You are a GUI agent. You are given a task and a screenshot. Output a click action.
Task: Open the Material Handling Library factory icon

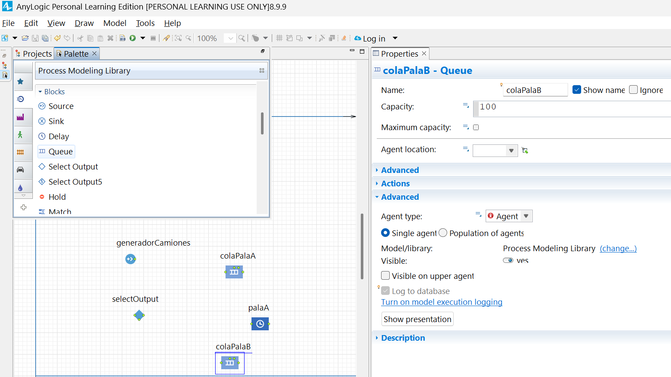pos(20,117)
